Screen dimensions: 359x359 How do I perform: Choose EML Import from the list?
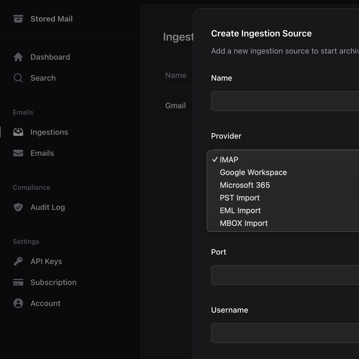(240, 210)
